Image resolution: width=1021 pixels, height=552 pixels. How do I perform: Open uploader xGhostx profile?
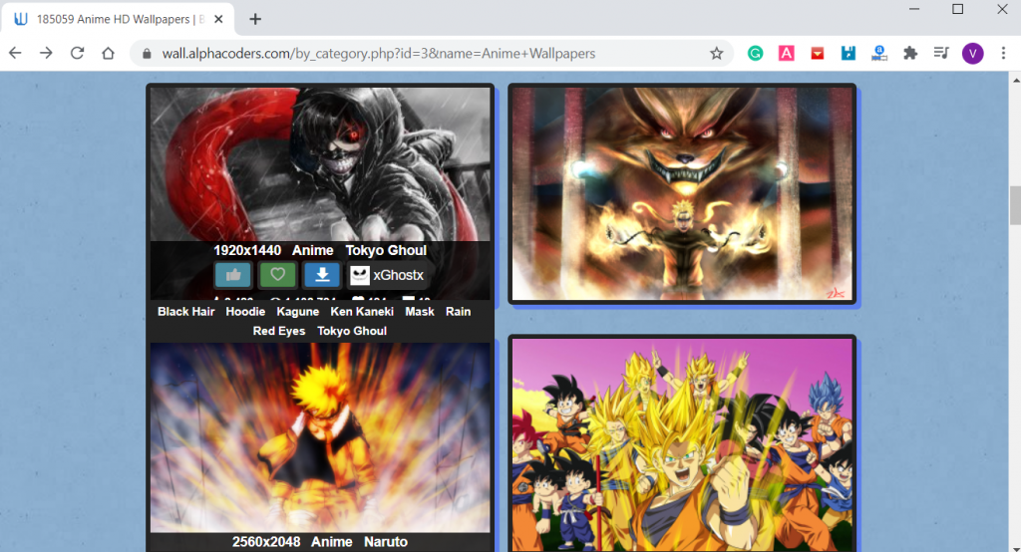coord(387,275)
